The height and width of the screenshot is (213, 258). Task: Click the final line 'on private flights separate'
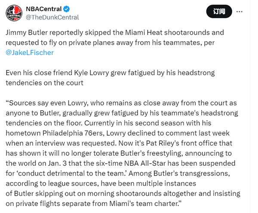coord(93,204)
